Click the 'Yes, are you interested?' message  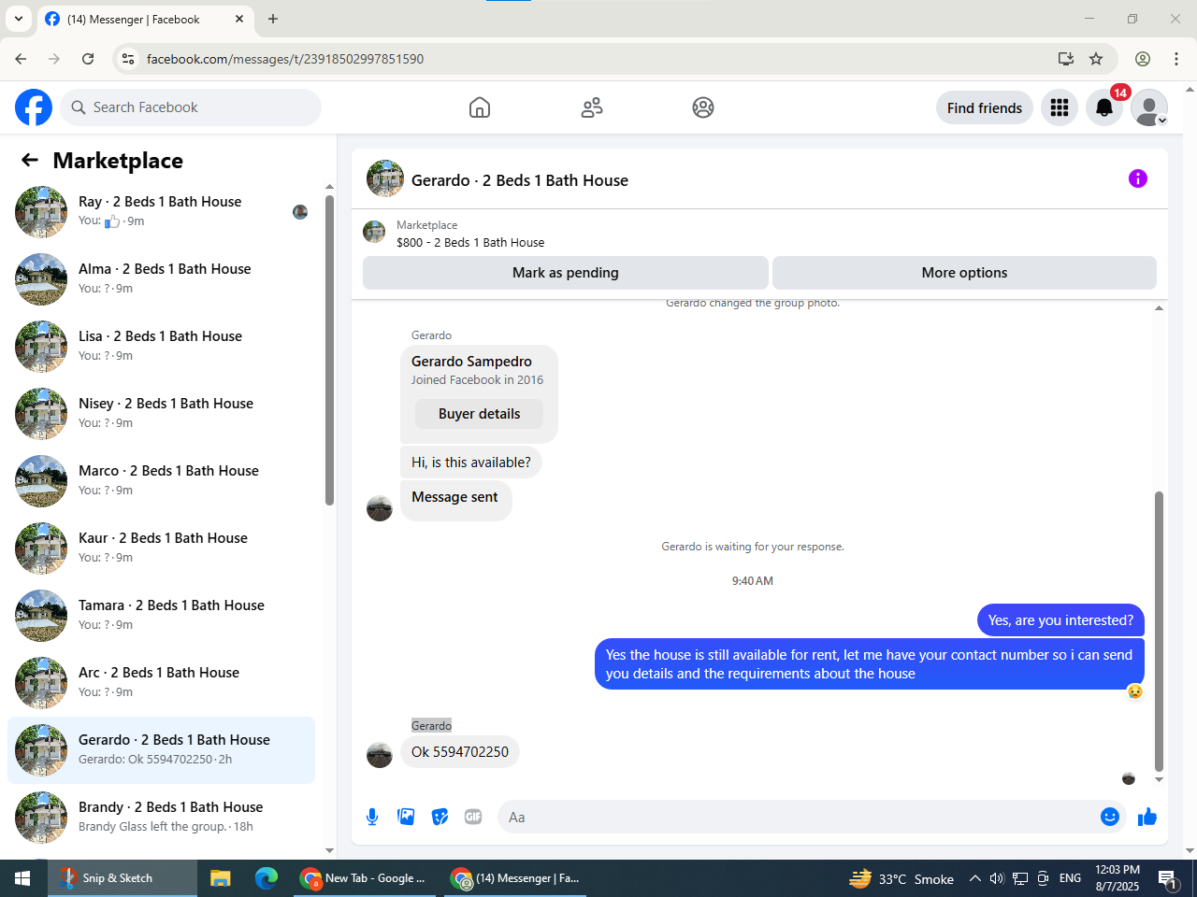pyautogui.click(x=1060, y=620)
